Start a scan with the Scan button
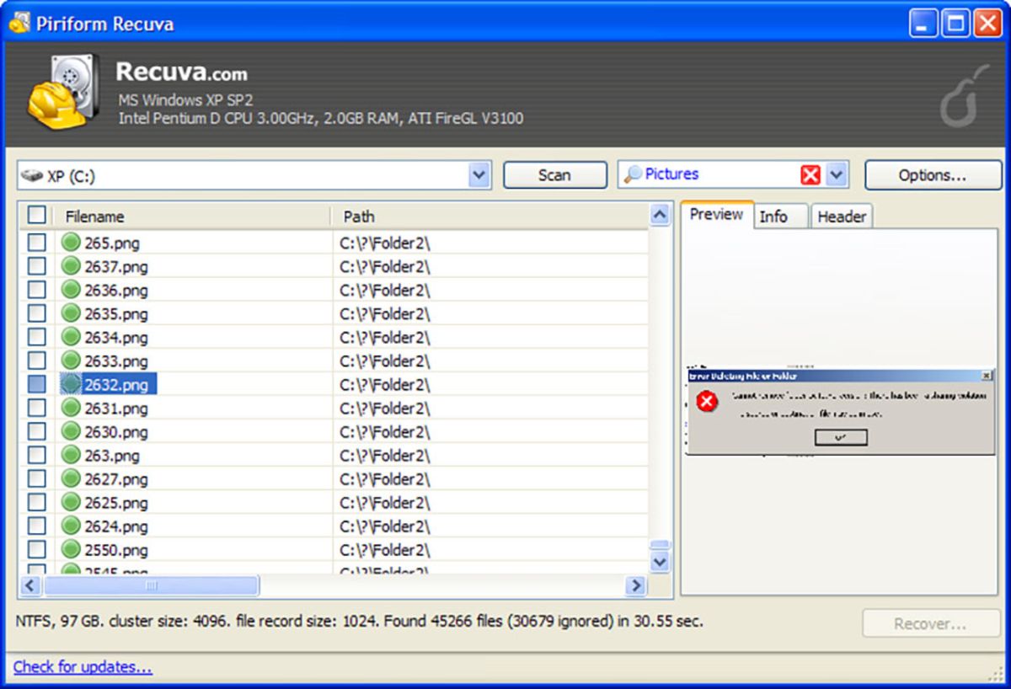The image size is (1011, 689). (554, 175)
